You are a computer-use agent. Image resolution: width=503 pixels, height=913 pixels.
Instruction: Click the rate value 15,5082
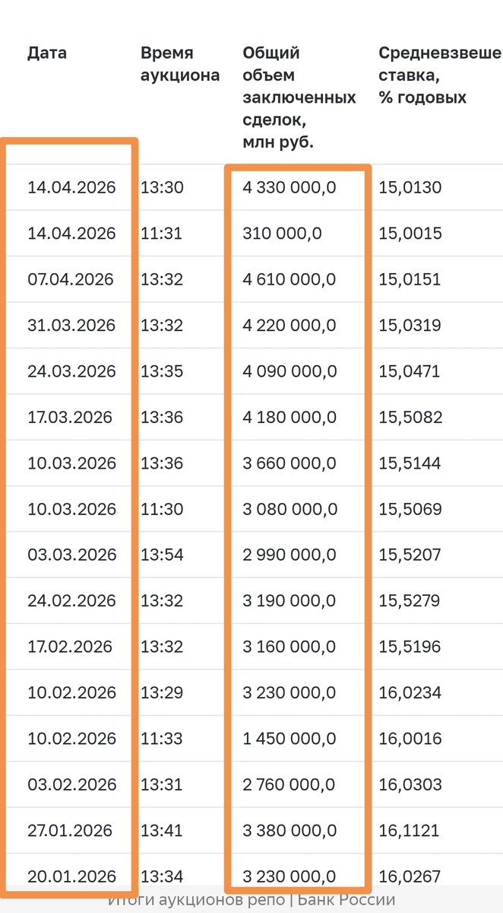(410, 417)
